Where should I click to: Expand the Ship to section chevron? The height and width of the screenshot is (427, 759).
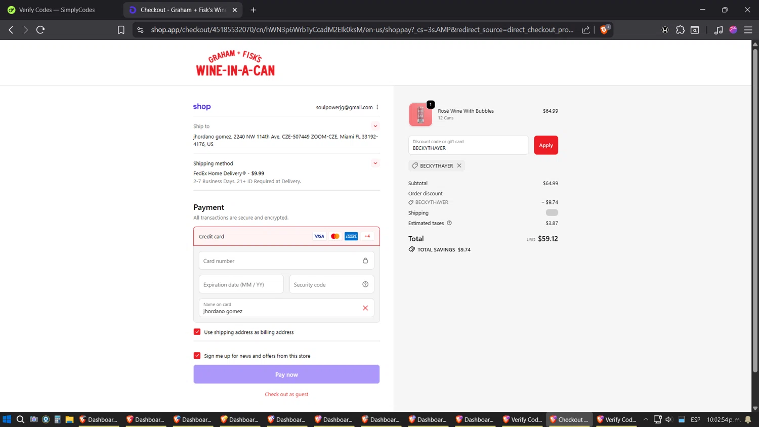tap(375, 126)
